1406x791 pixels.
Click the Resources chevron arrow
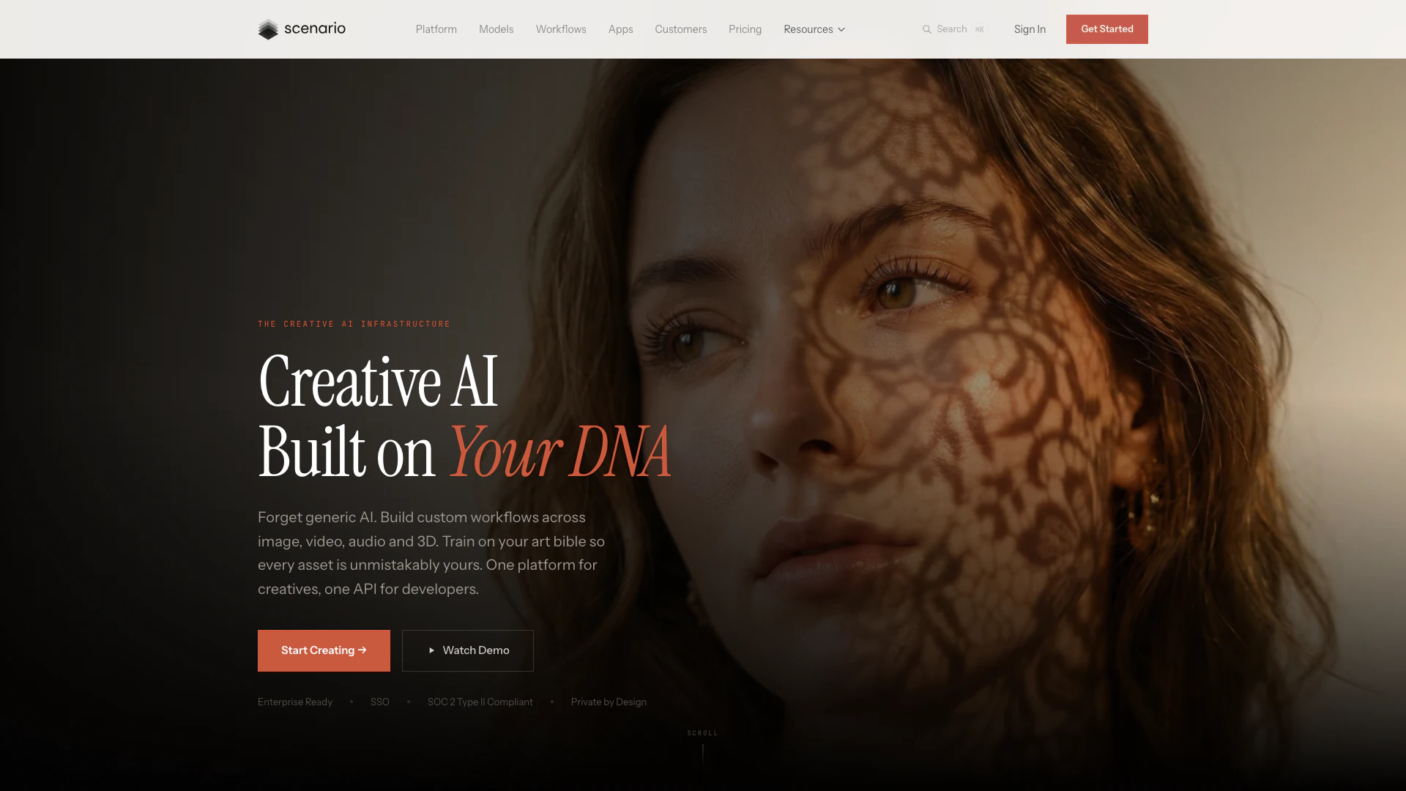coord(841,29)
